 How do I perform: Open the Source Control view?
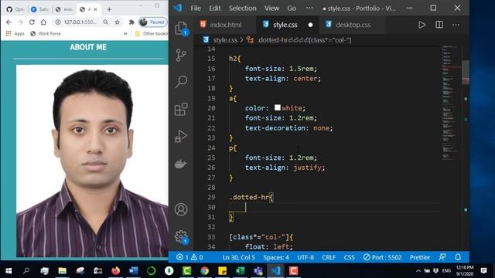181,55
